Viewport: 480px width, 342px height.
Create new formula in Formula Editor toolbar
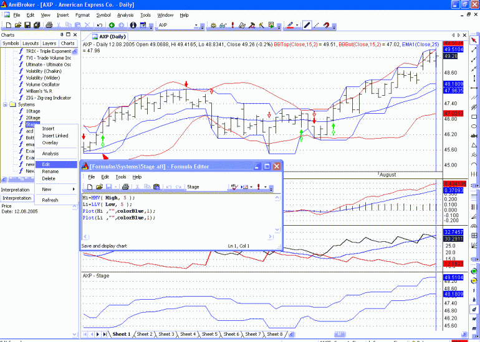90,187
